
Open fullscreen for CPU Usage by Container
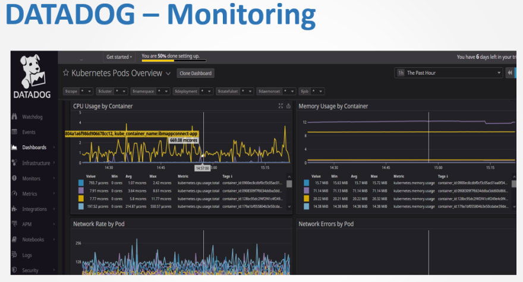pos(281,106)
